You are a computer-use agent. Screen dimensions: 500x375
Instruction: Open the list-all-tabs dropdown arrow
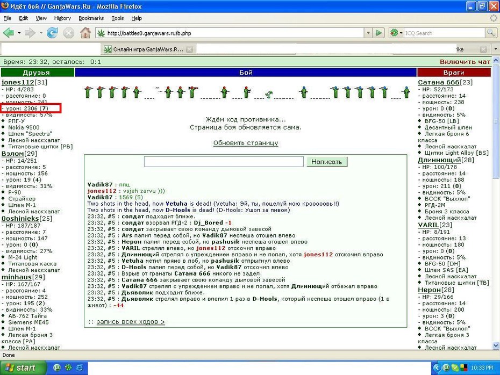click(496, 49)
